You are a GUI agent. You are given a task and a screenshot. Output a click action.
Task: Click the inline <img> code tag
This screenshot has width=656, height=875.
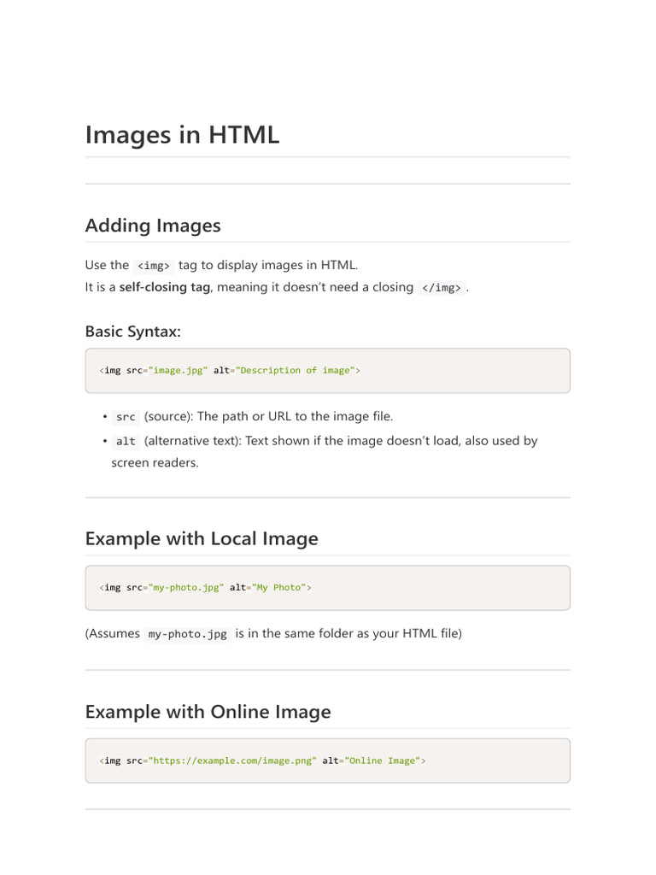[154, 266]
